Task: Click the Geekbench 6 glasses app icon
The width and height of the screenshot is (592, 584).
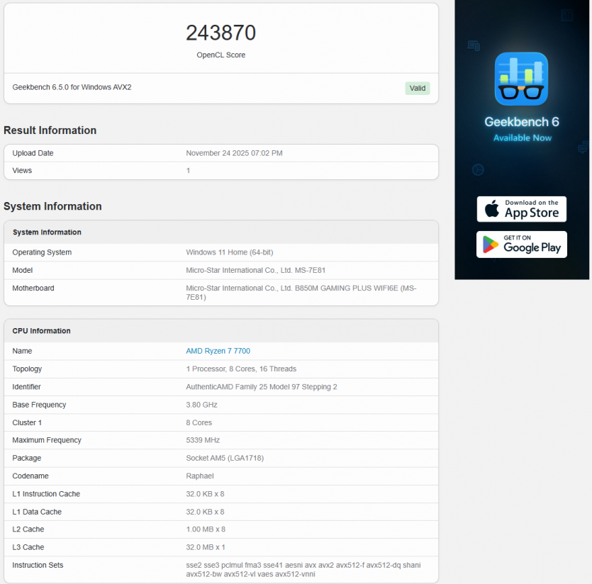Action: coord(521,79)
